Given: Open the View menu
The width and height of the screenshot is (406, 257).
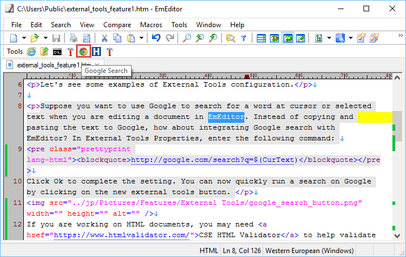Looking at the screenshot, I should point(87,25).
